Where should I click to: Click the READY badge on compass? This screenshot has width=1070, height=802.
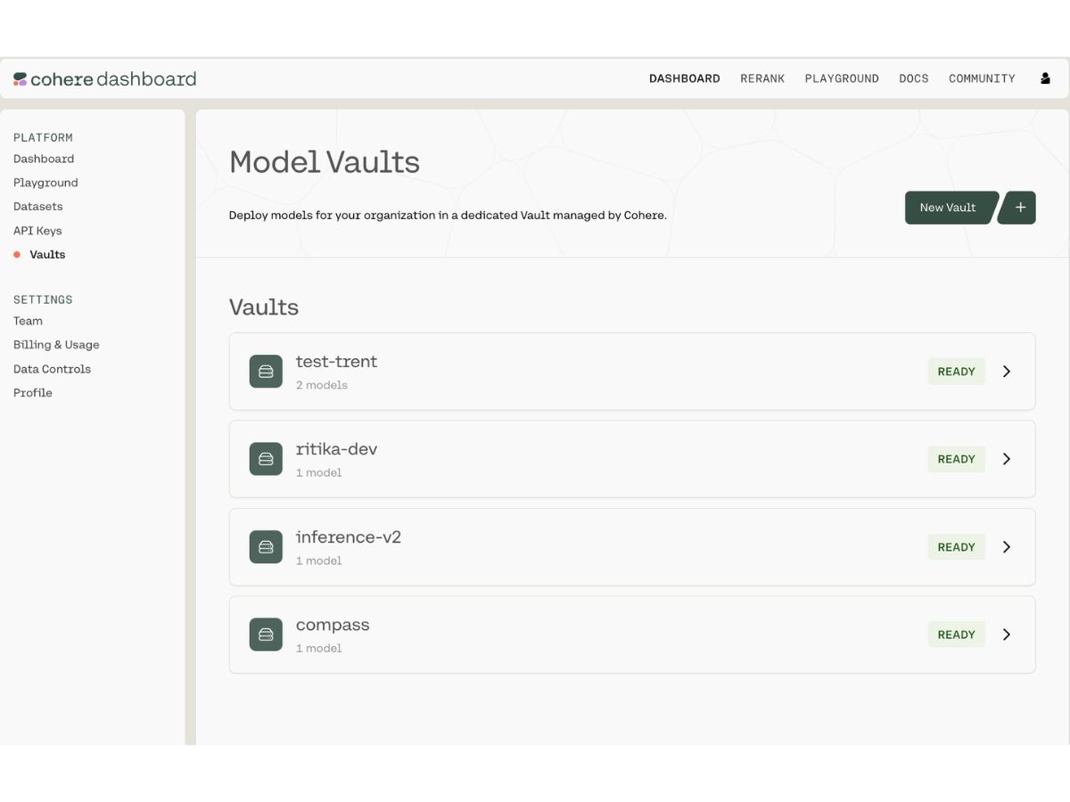pyautogui.click(x=956, y=634)
